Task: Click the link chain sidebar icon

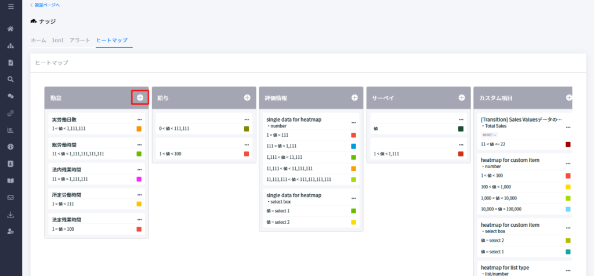Action: [x=10, y=113]
